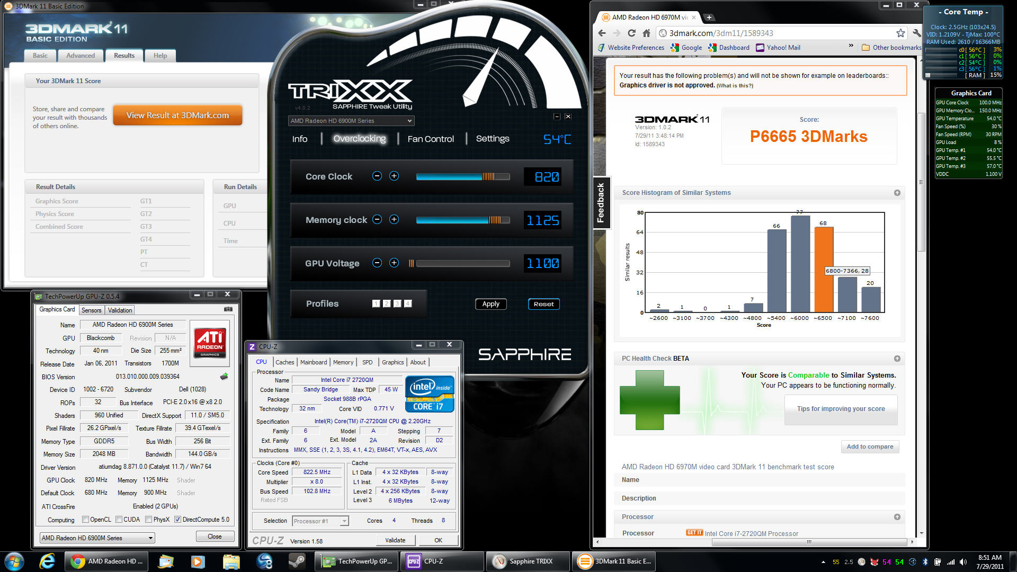Image resolution: width=1017 pixels, height=572 pixels.
Task: Switch to Help tab in 3DMark
Action: pos(160,56)
